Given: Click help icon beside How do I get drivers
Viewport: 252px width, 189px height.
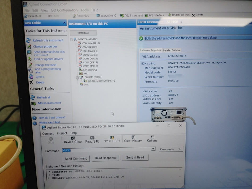Looking at the screenshot, I should pyautogui.click(x=34, y=118).
